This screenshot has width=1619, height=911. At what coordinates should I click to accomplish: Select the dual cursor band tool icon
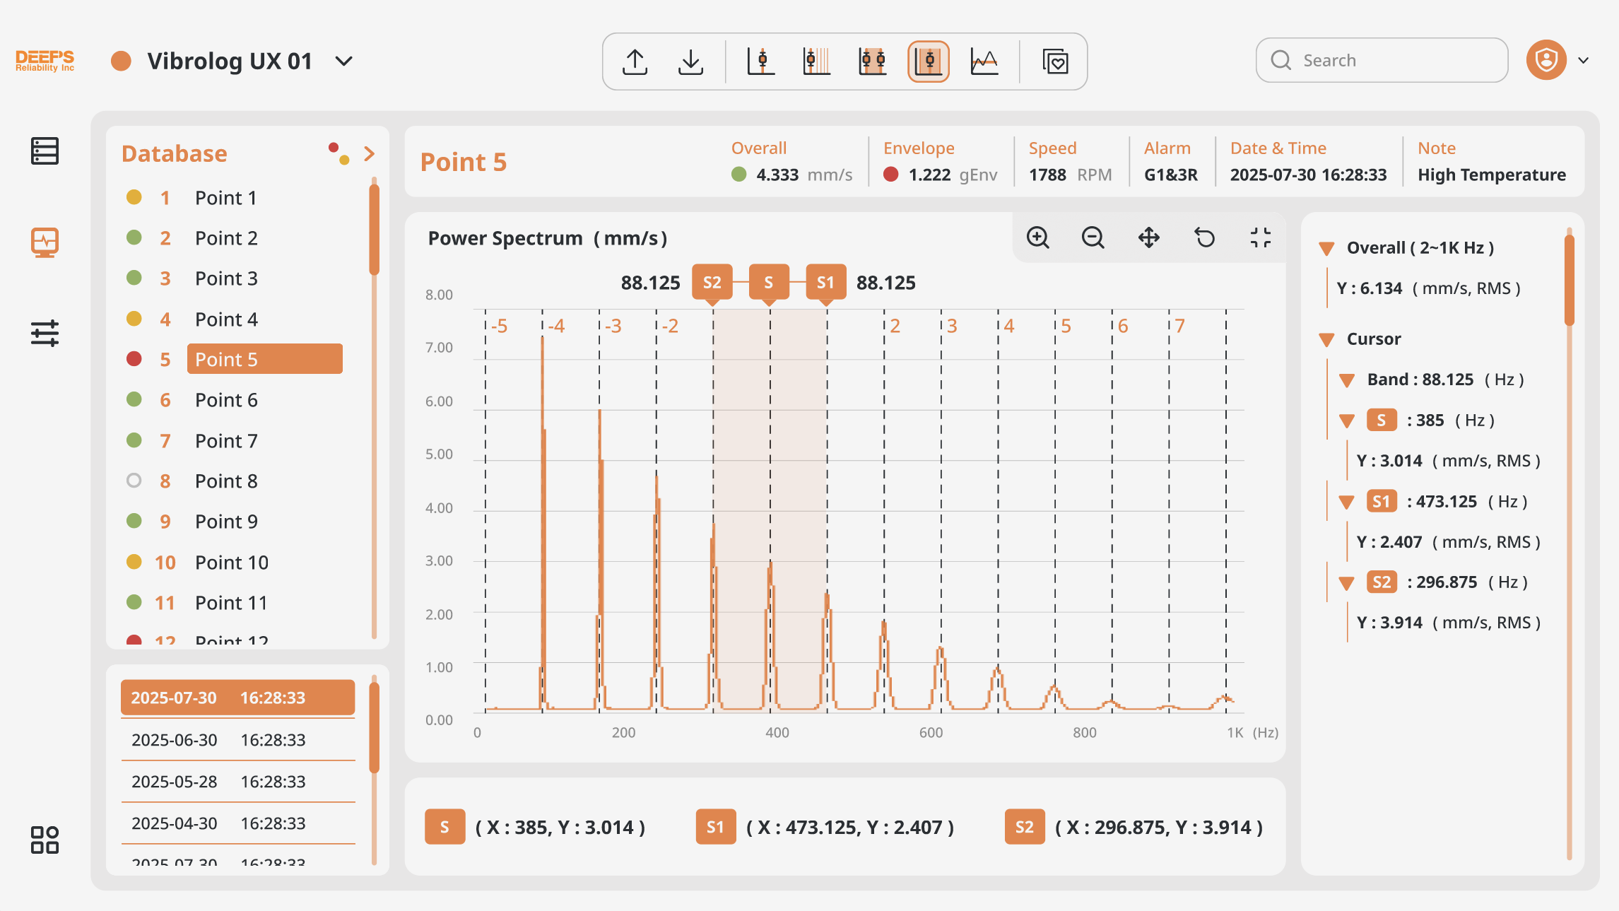(x=872, y=61)
